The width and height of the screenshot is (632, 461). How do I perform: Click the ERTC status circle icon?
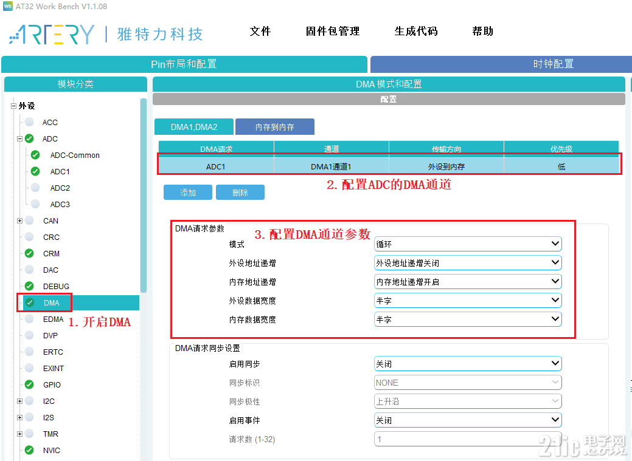pyautogui.click(x=29, y=352)
